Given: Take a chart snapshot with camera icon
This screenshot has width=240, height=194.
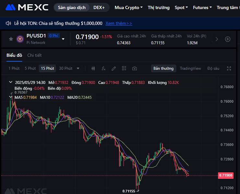Looking at the screenshot, I should click(135, 68).
